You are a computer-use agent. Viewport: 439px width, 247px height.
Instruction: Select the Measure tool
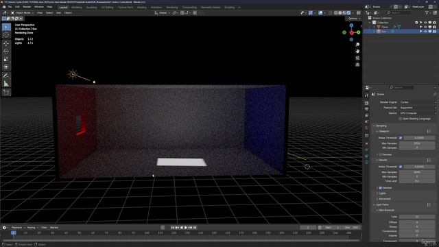point(6,84)
